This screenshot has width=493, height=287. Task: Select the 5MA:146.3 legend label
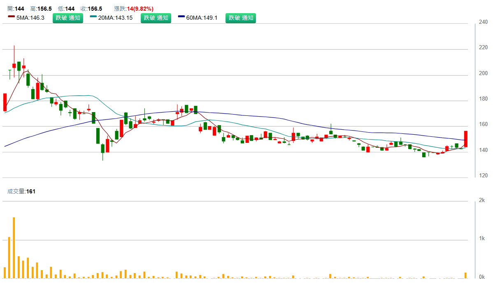[30, 18]
